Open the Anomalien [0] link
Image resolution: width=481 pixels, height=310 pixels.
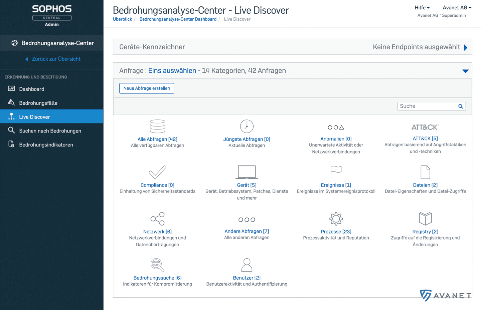click(x=336, y=139)
